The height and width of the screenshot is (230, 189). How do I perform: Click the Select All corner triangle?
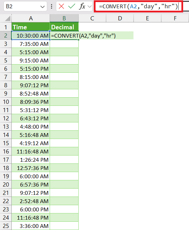[x=7, y=18]
